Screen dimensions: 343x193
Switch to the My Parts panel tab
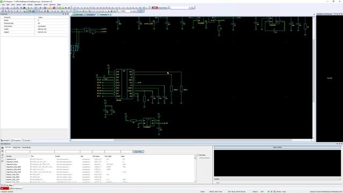pos(27,140)
